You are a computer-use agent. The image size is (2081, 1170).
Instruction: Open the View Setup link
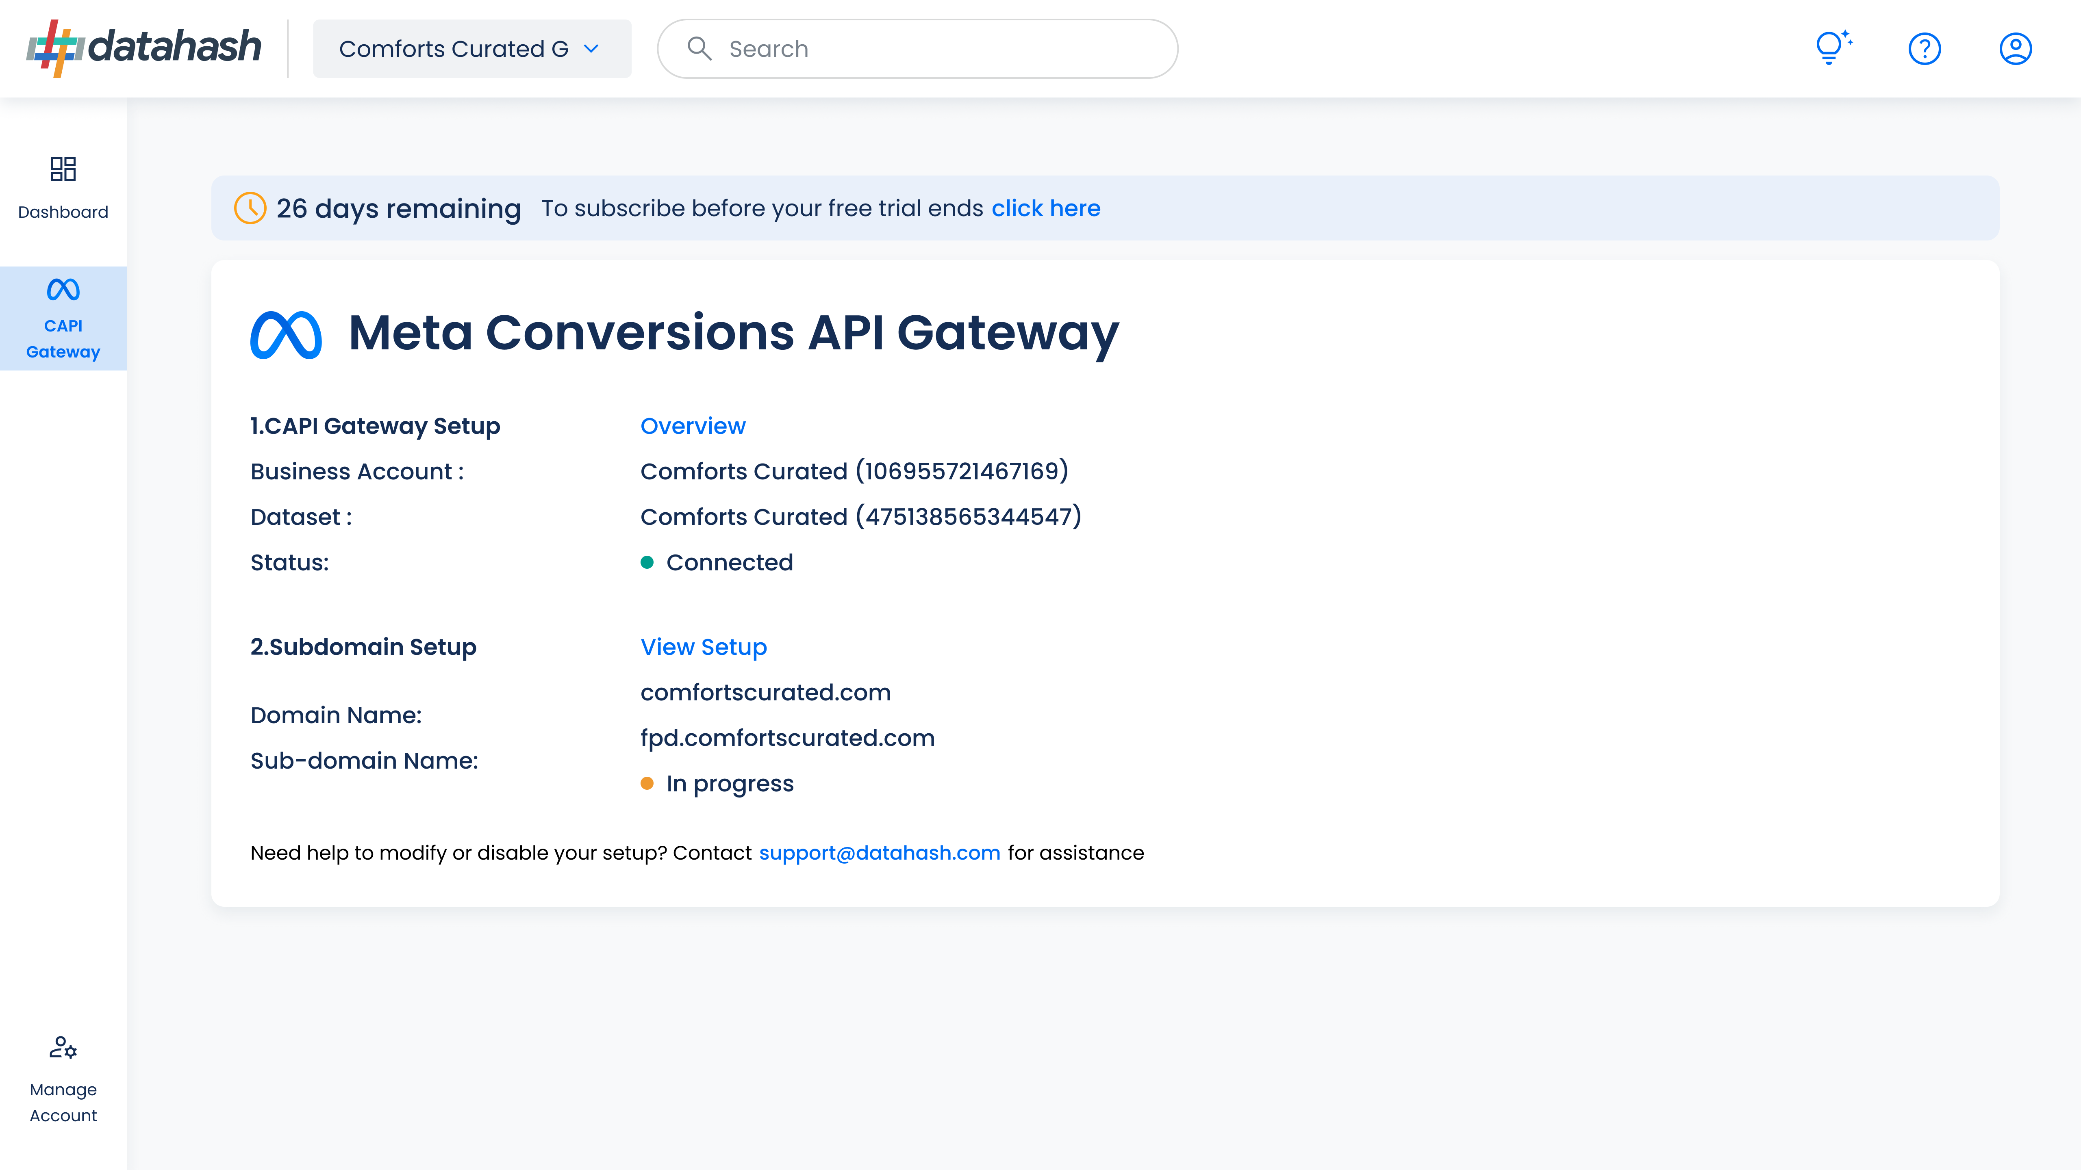[704, 647]
